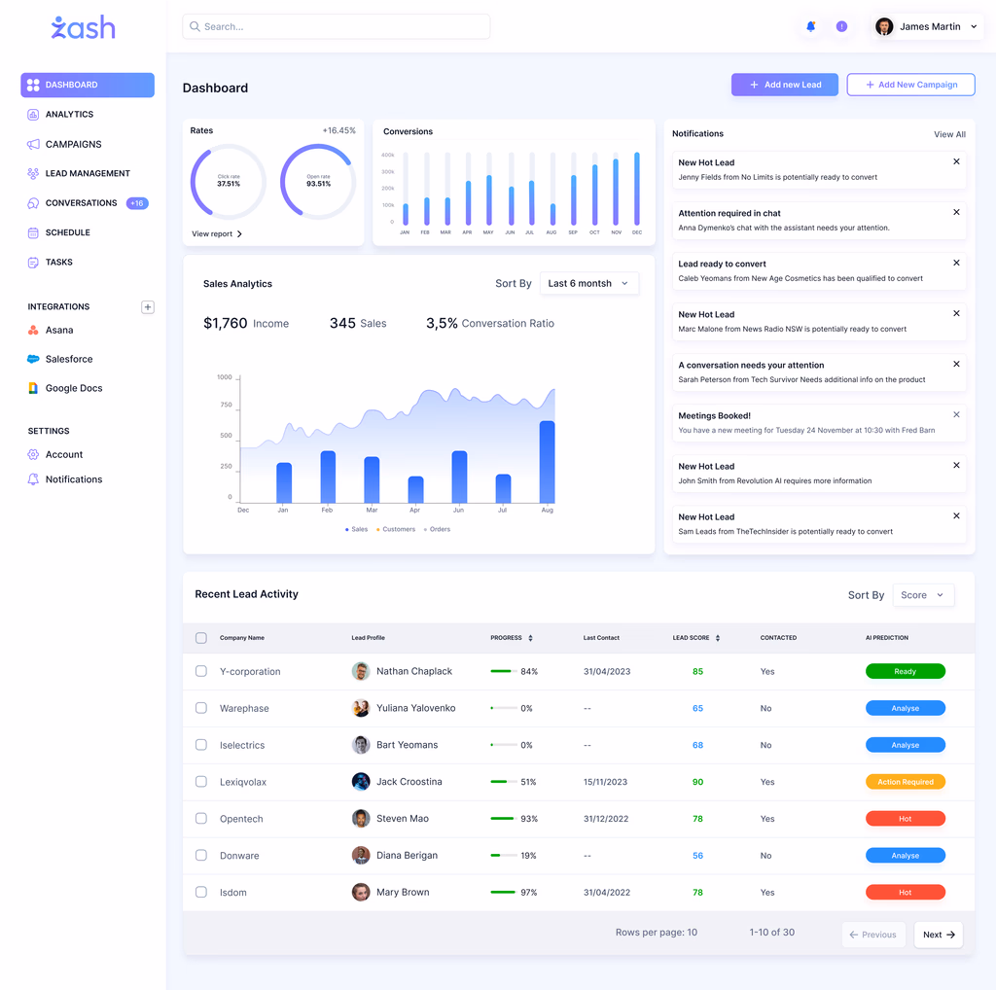Check the Warephase row checkbox
The image size is (996, 990).
[x=201, y=708]
